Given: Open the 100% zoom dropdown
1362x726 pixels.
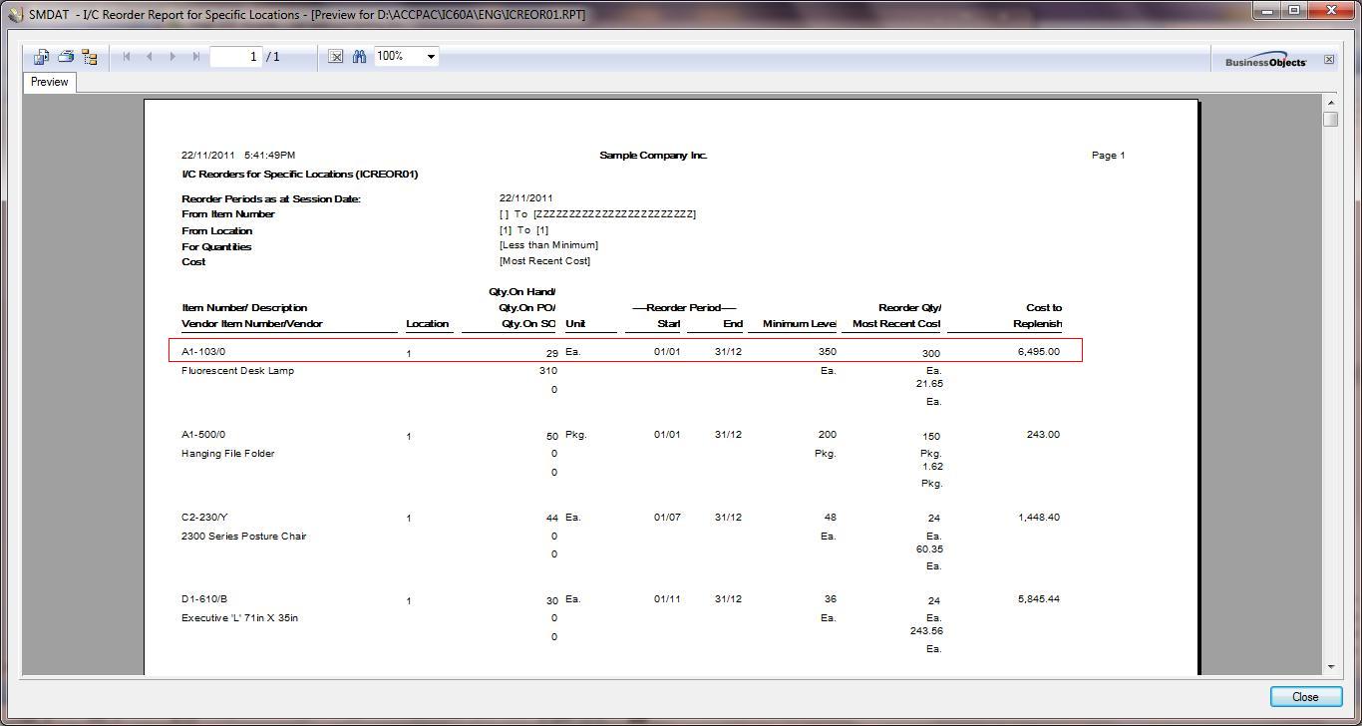Looking at the screenshot, I should (432, 57).
